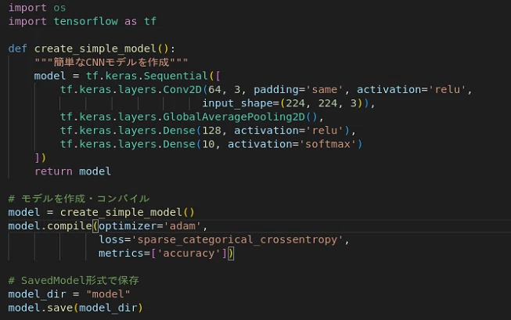Screen dimensions: 511x320
Task: Click the 'return model' statement
Action: coord(73,171)
